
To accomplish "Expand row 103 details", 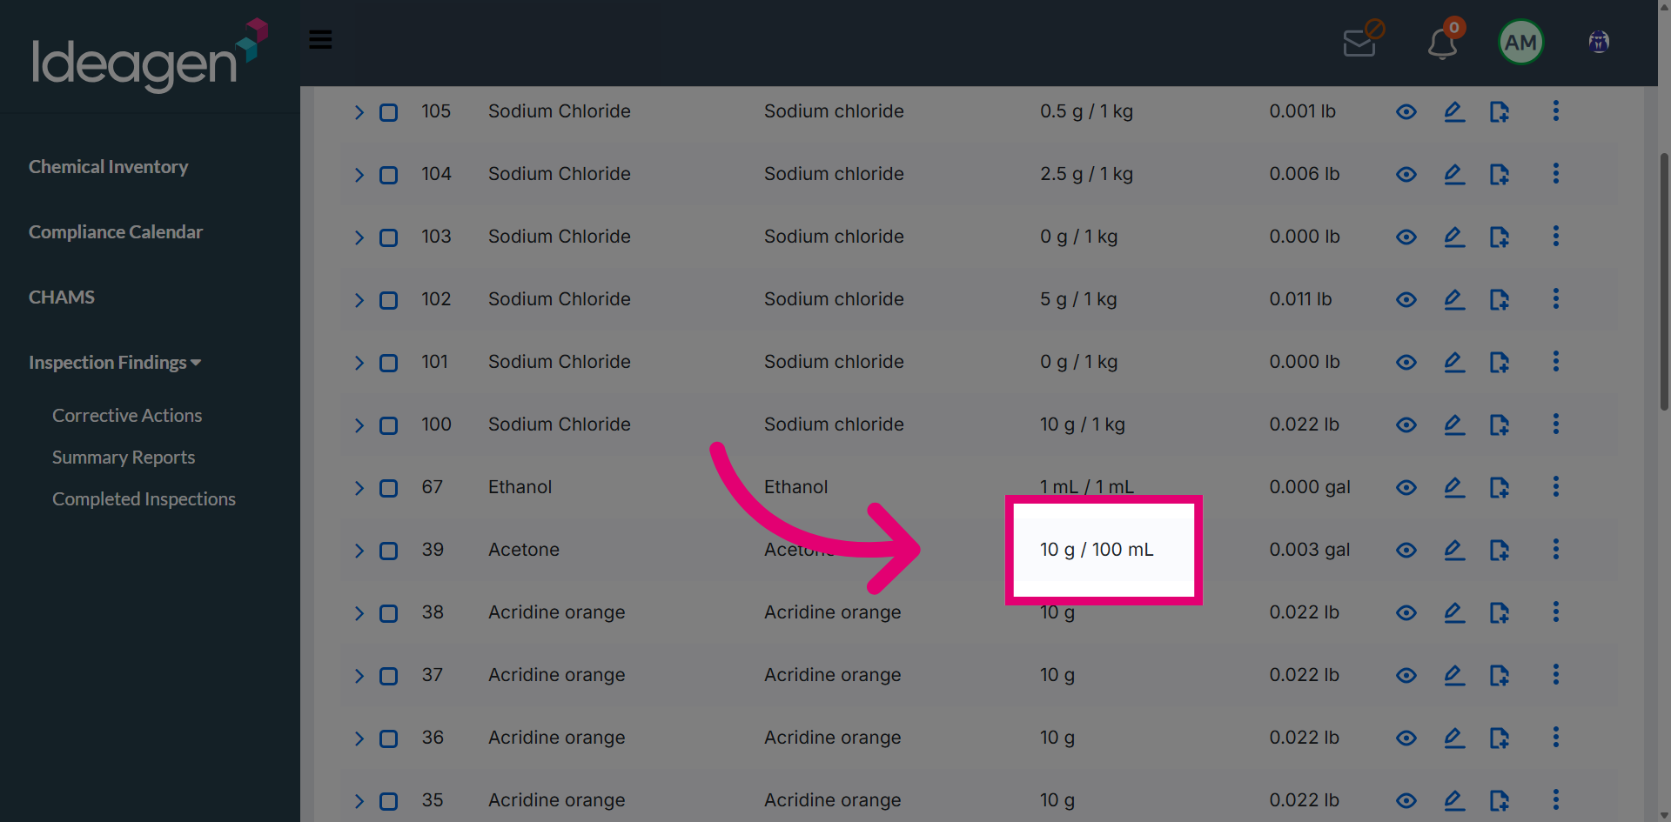I will tap(359, 237).
